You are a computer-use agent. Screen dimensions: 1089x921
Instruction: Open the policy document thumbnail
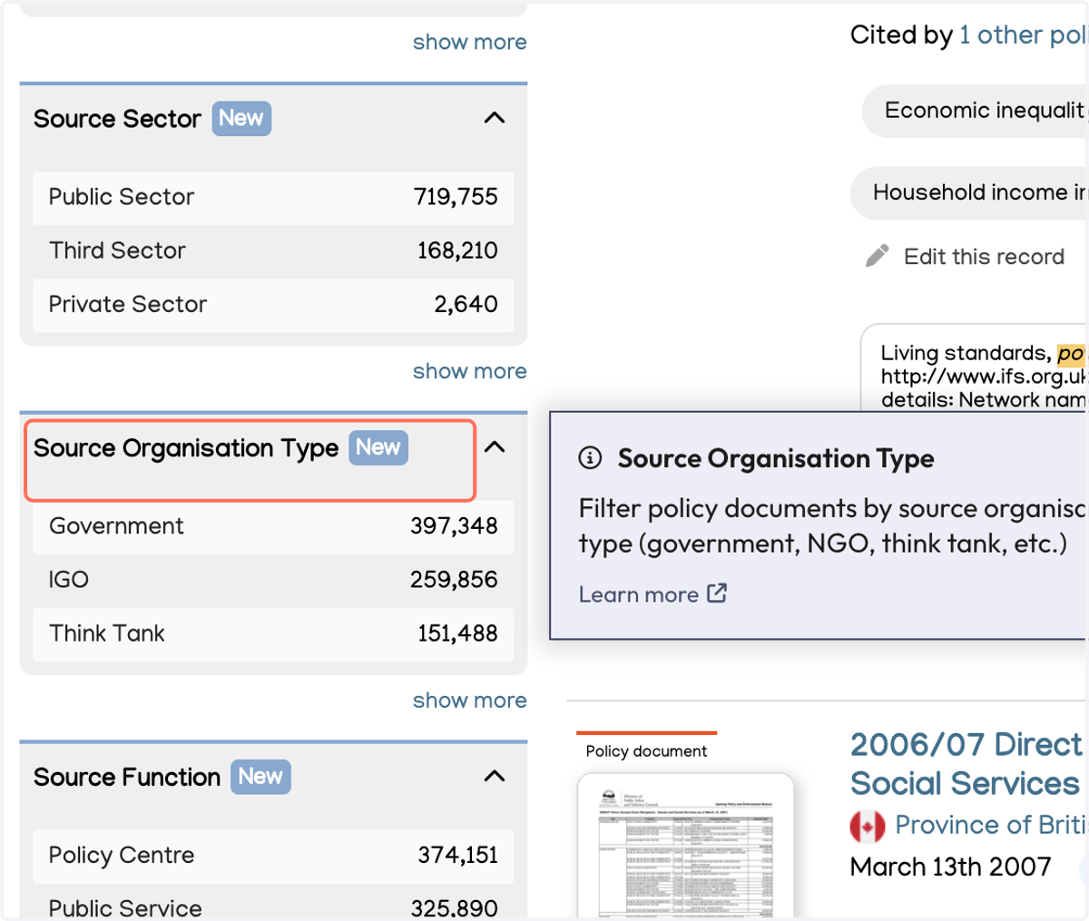tap(685, 844)
